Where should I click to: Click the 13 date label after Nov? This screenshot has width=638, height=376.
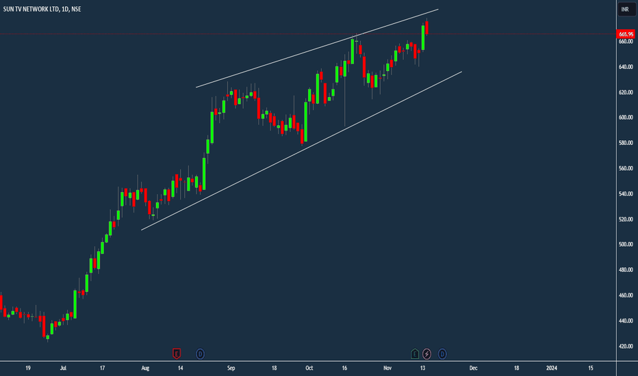click(x=422, y=368)
